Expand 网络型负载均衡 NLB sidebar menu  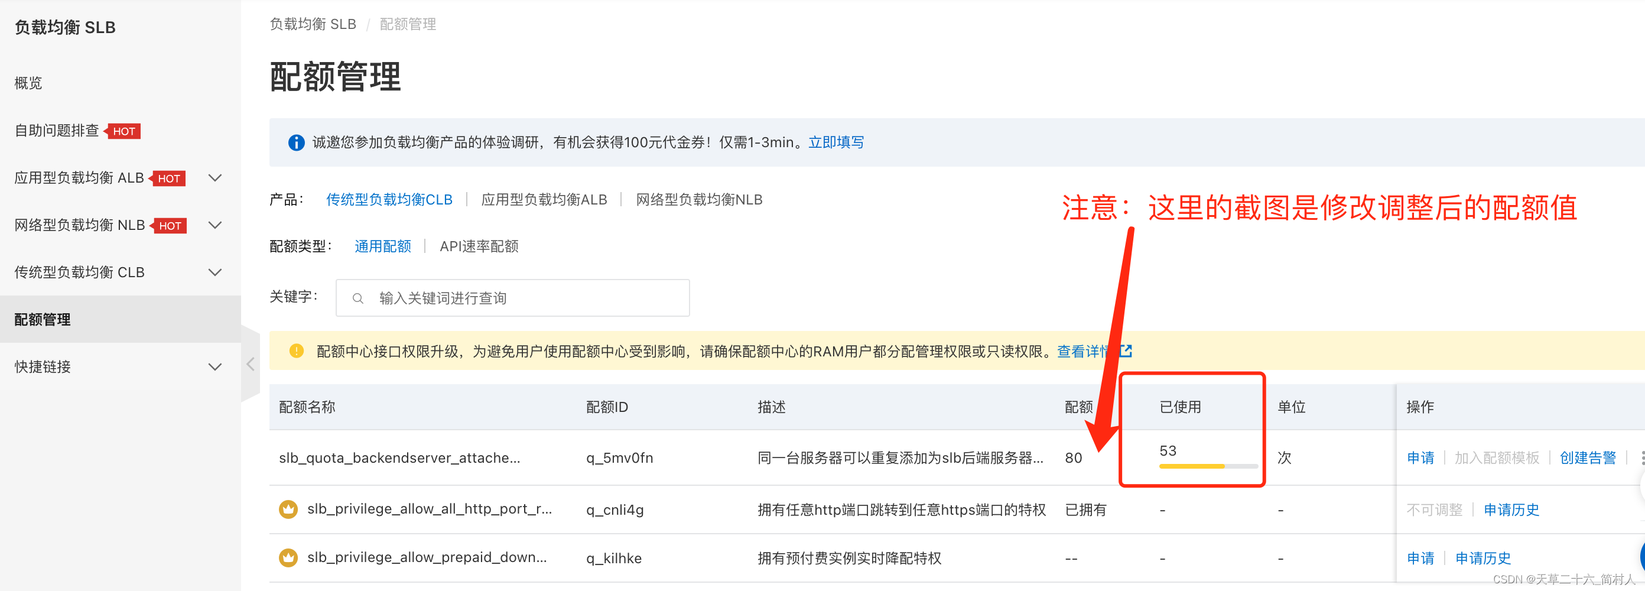pyautogui.click(x=216, y=225)
